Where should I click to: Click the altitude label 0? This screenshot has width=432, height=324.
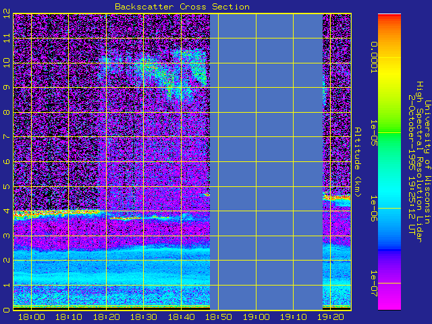click(7, 310)
